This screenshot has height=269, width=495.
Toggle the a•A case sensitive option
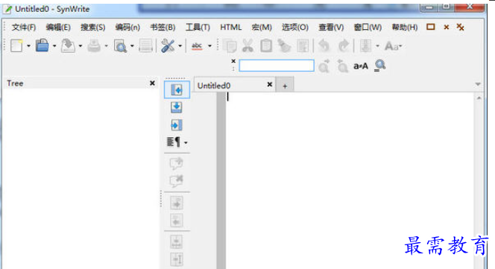[361, 66]
